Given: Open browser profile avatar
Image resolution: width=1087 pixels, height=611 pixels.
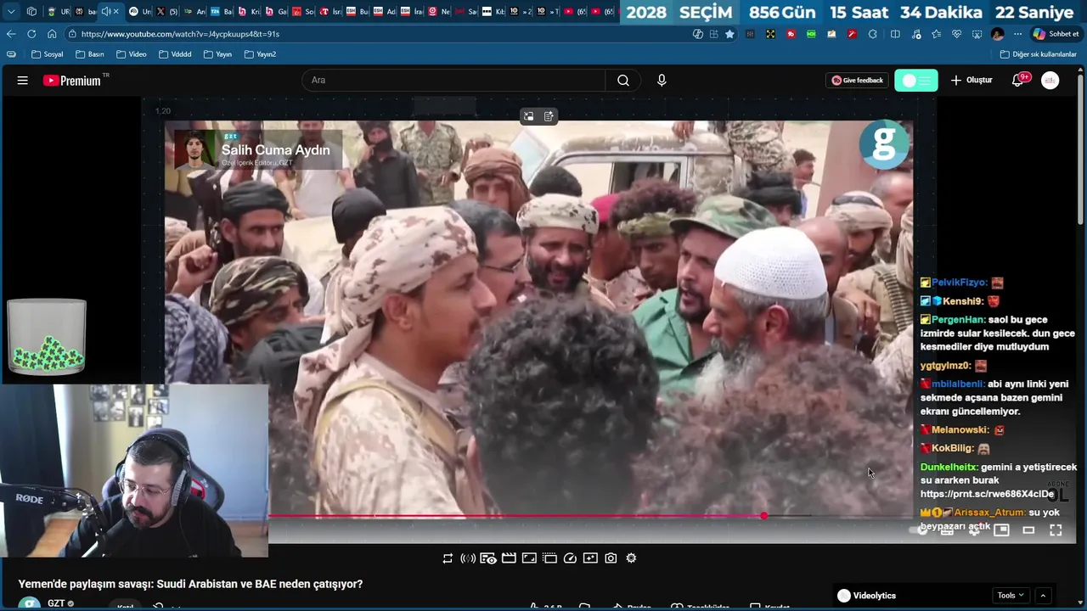Looking at the screenshot, I should click(997, 34).
